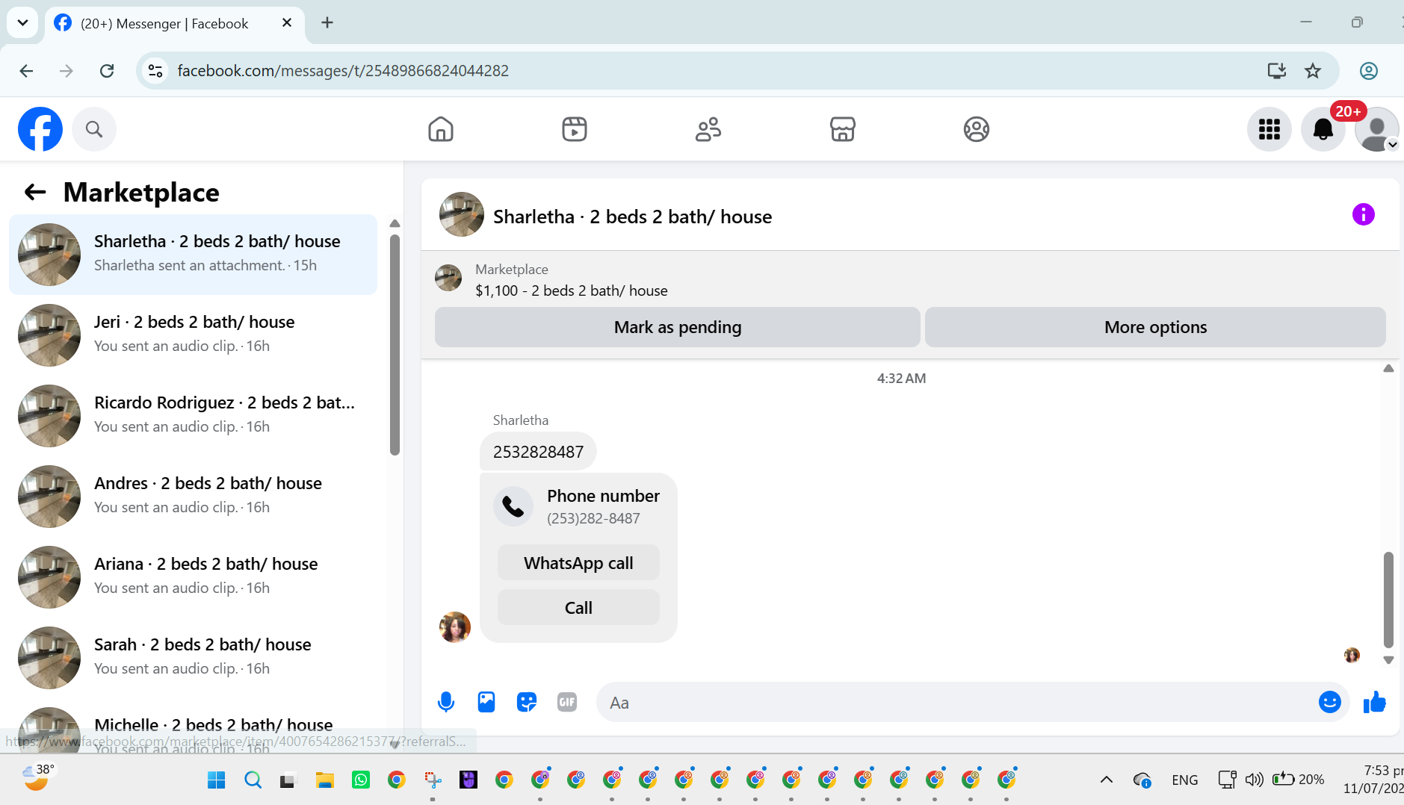
Task: Click the Call button
Action: (x=578, y=608)
